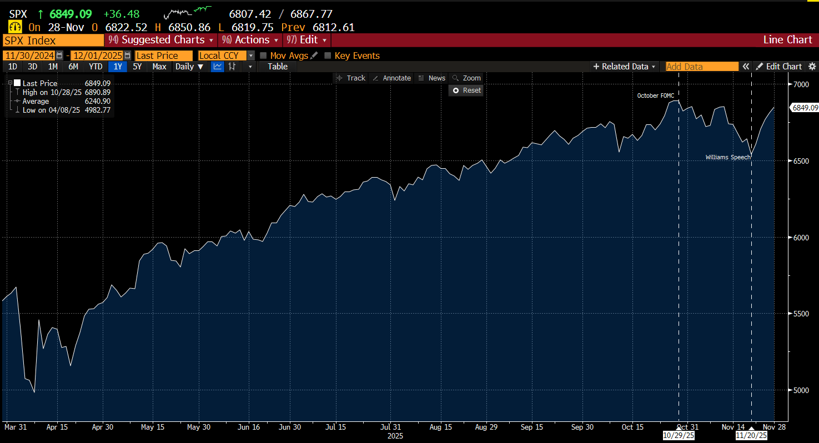Image resolution: width=819 pixels, height=443 pixels.
Task: Select the 1M time range tab
Action: (53, 67)
